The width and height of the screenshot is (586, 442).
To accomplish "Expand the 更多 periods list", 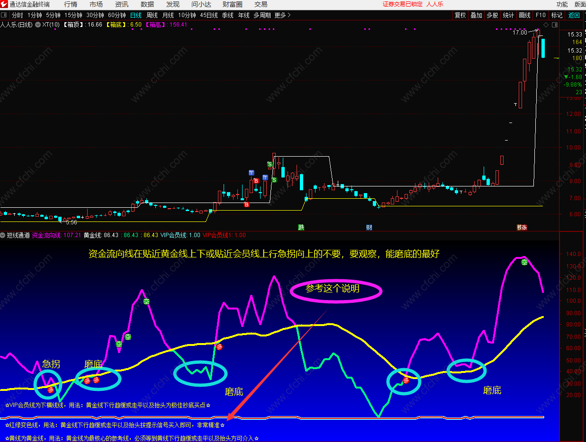I will [283, 15].
